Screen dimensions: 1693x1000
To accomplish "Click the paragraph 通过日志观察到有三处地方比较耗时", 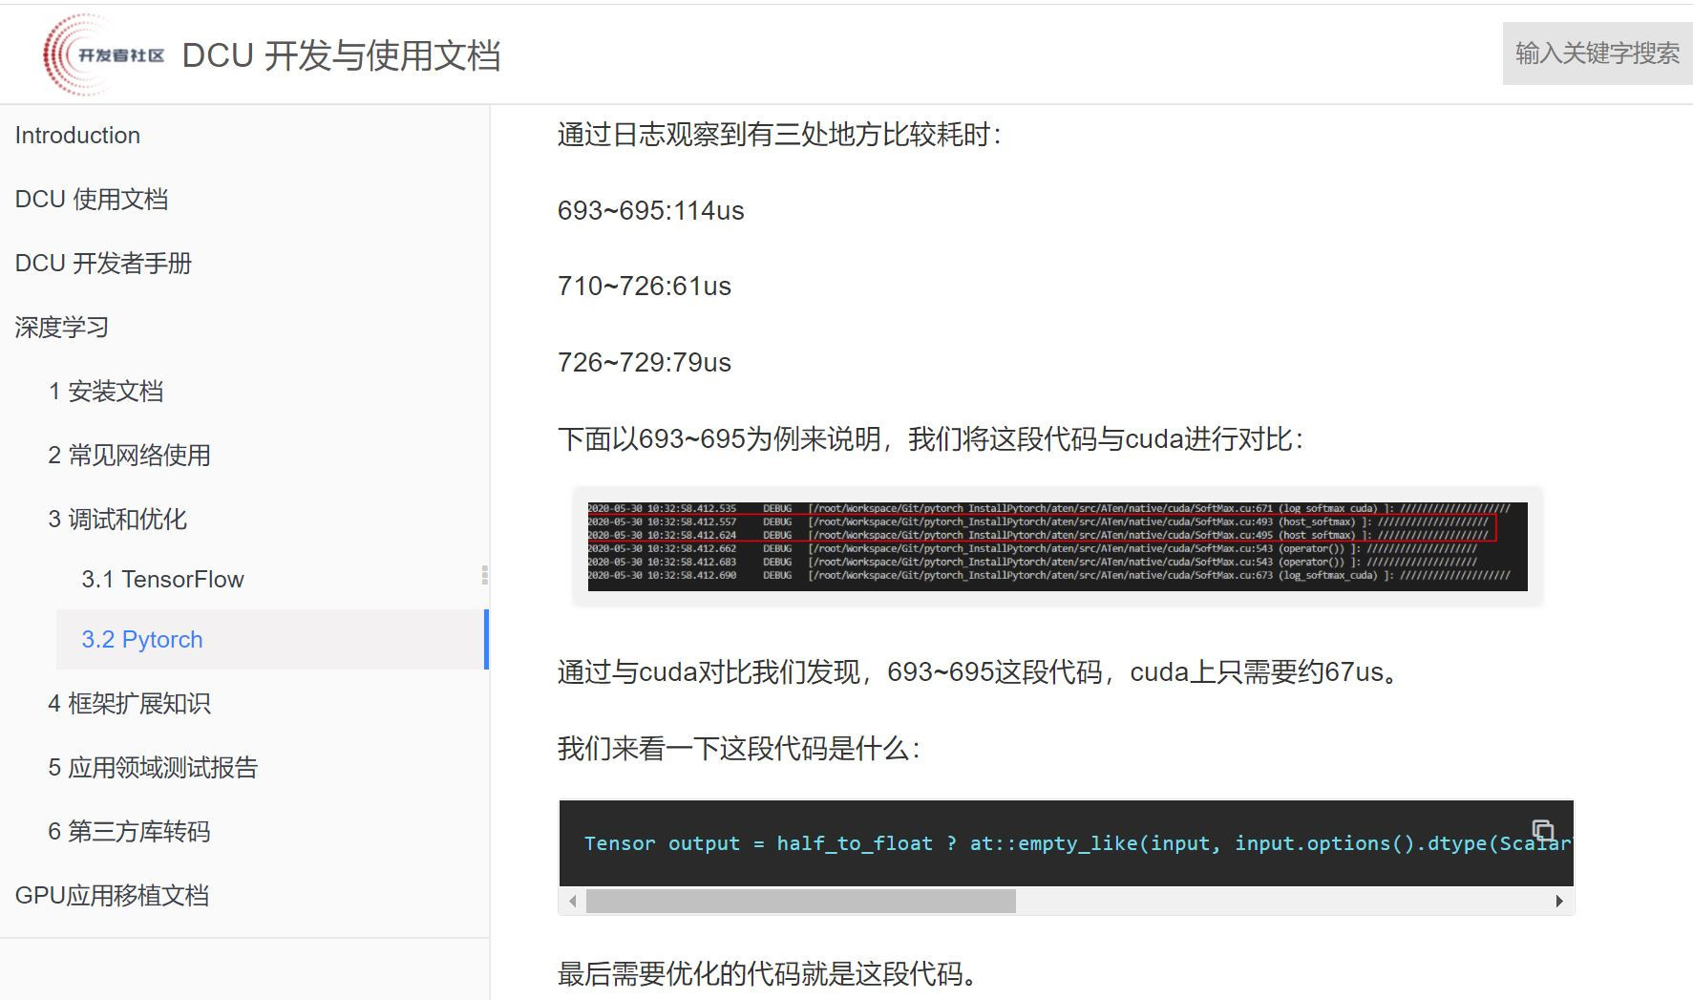I will [779, 135].
